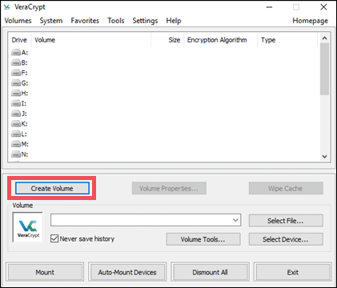Open the Help menu
The image size is (337, 288).
click(174, 21)
